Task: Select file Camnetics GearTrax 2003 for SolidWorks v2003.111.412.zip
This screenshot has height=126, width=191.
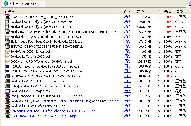Action: (53, 111)
